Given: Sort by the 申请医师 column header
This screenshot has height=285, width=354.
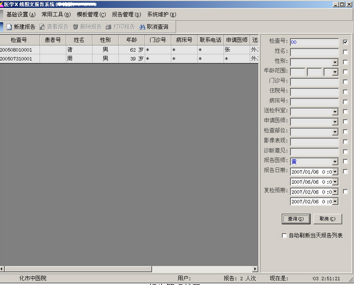Looking at the screenshot, I should point(237,40).
